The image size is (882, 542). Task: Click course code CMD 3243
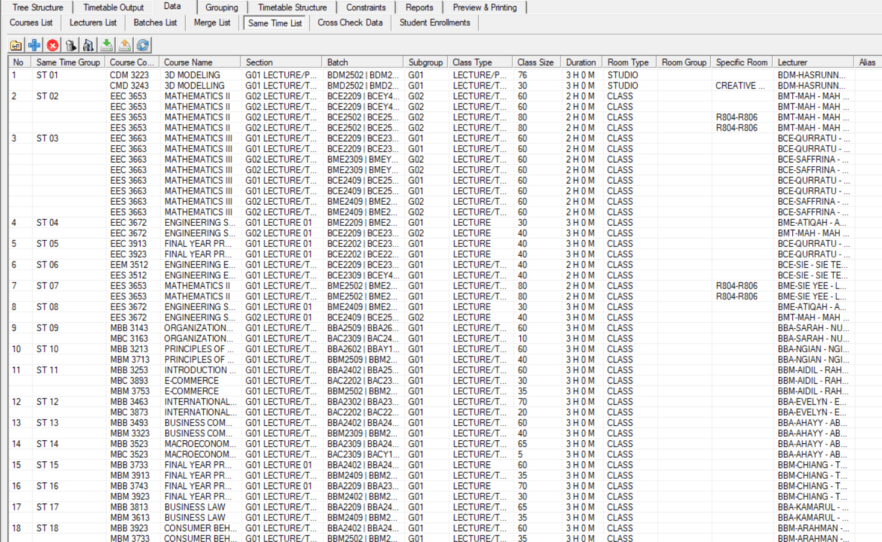pyautogui.click(x=129, y=86)
